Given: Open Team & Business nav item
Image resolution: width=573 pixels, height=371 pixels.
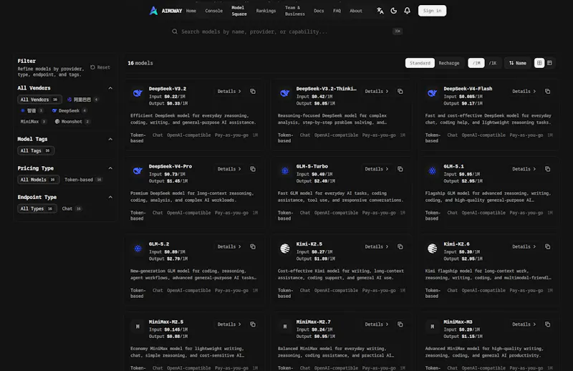Looking at the screenshot, I should (295, 11).
